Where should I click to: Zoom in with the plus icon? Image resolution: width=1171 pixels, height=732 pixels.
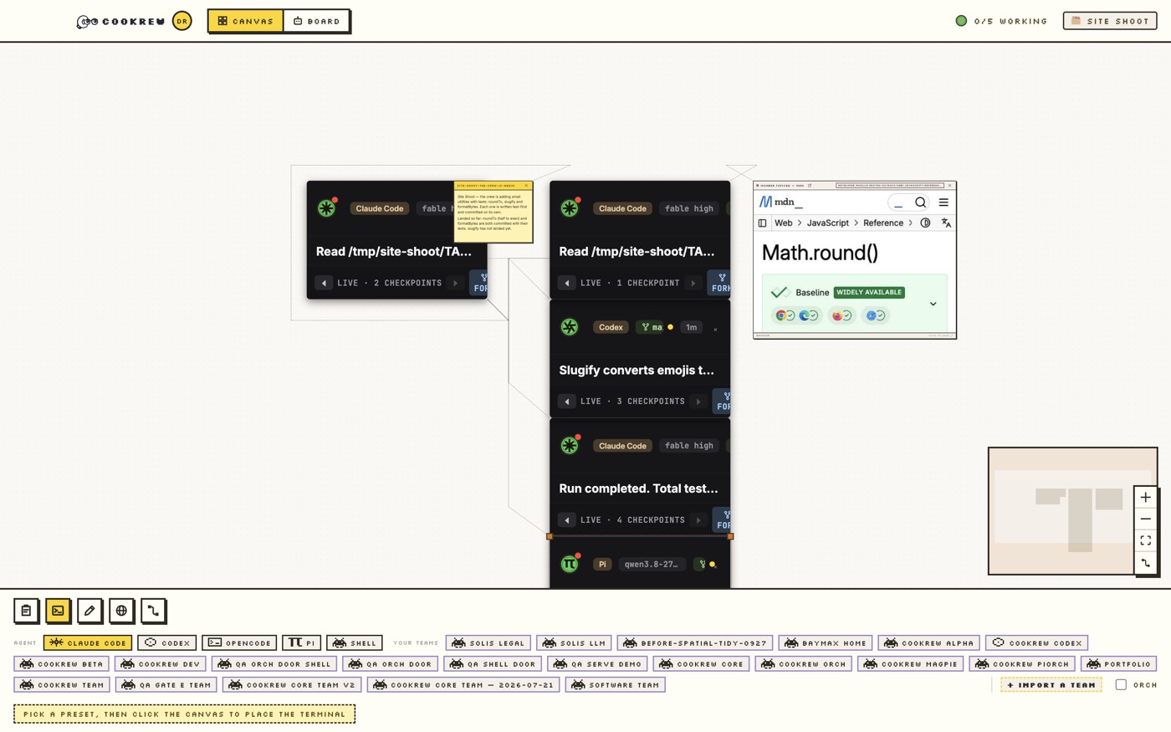tap(1145, 497)
